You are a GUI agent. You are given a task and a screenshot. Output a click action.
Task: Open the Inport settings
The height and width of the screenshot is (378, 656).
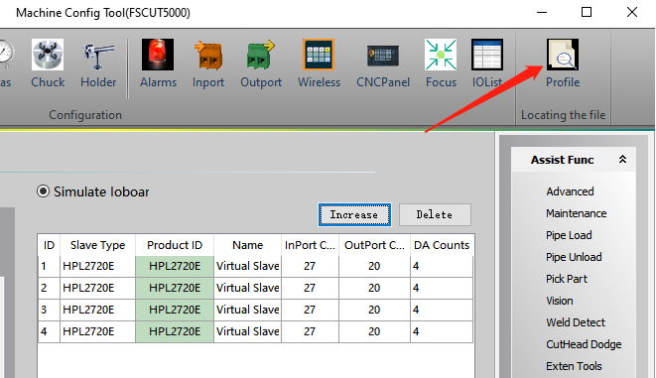[208, 63]
